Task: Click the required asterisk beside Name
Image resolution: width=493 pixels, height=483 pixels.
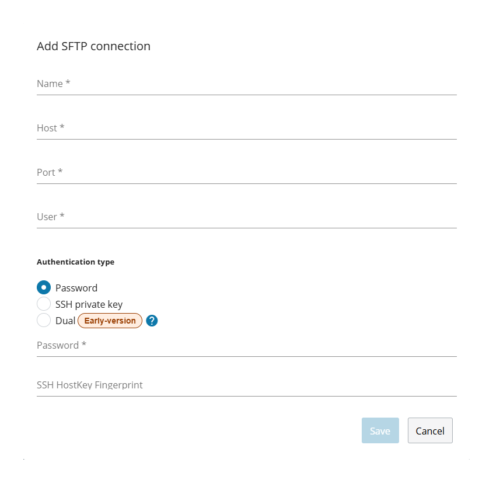Action: tap(68, 82)
